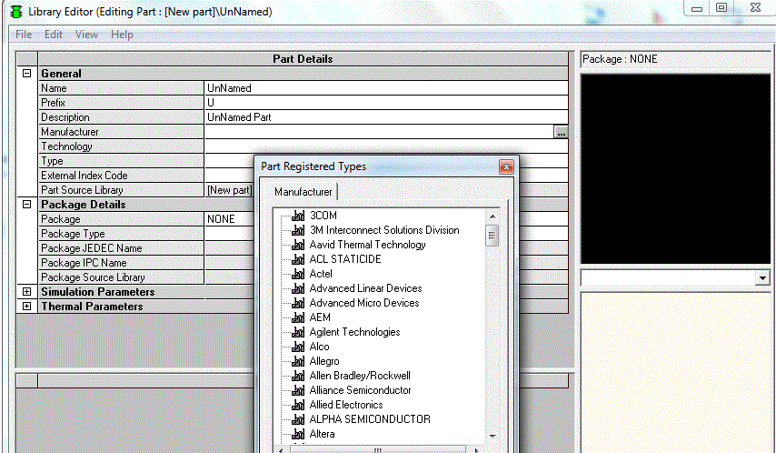
Task: Click the manufacturer list scroll left arrow
Action: click(x=281, y=450)
